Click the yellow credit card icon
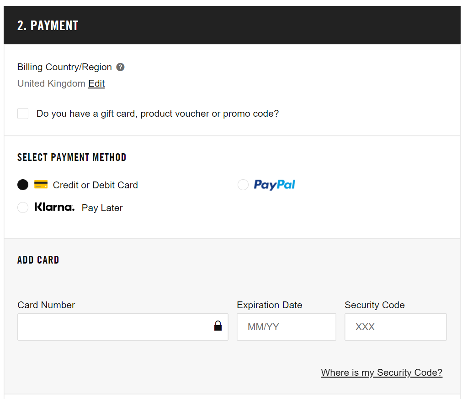This screenshot has height=399, width=462. (41, 185)
